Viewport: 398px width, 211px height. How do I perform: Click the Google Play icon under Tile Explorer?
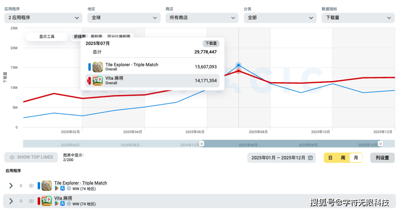[57, 189]
